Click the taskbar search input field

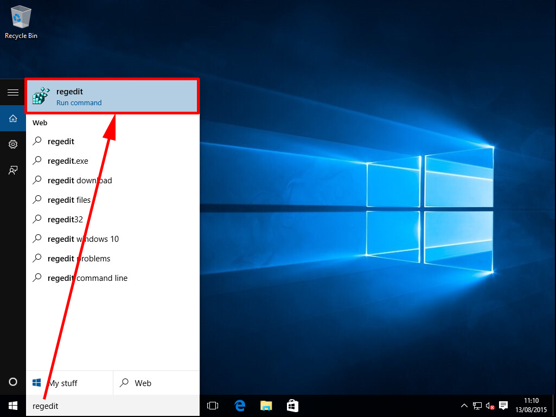pyautogui.click(x=113, y=406)
